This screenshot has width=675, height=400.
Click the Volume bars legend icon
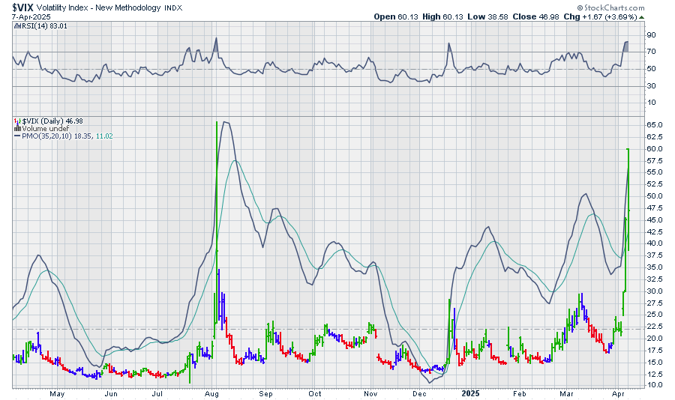16,127
